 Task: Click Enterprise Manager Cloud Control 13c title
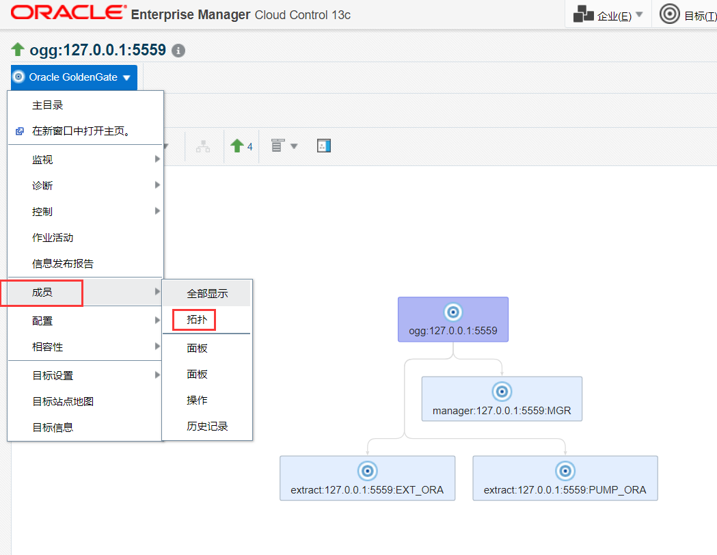coord(241,14)
